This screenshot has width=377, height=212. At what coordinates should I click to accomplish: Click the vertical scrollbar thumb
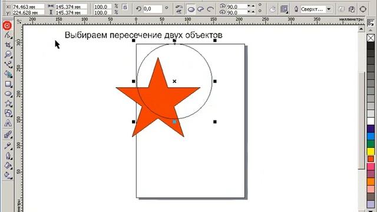point(361,120)
